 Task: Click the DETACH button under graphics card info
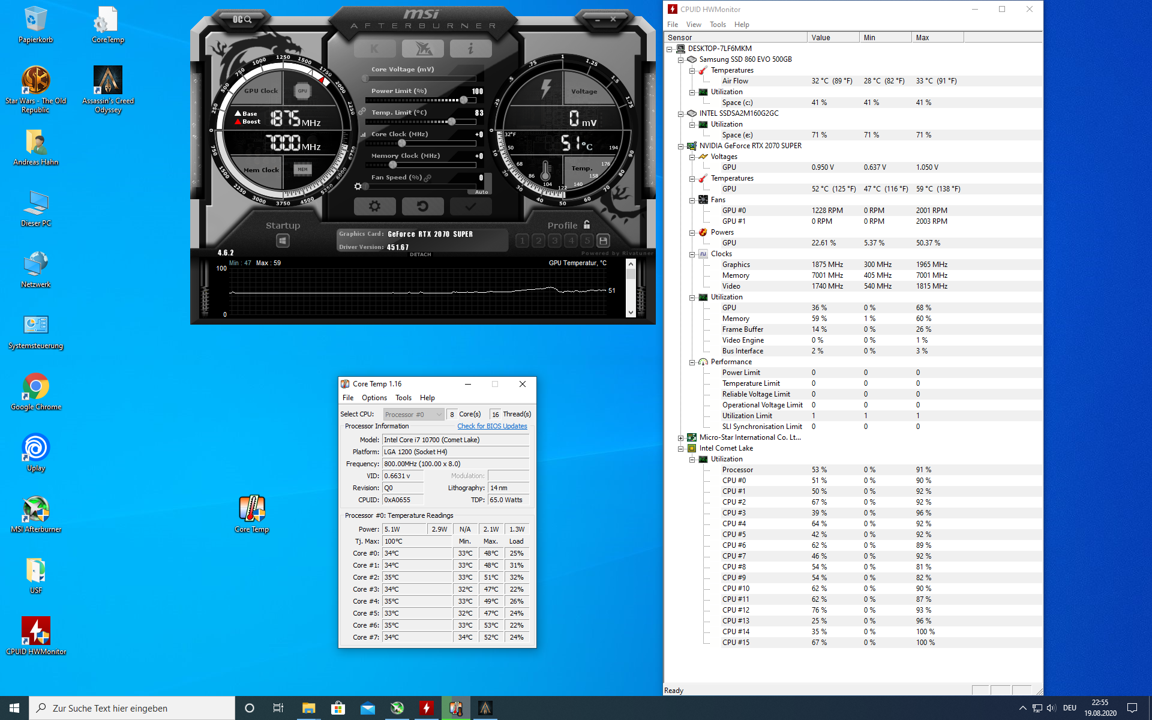click(x=420, y=254)
